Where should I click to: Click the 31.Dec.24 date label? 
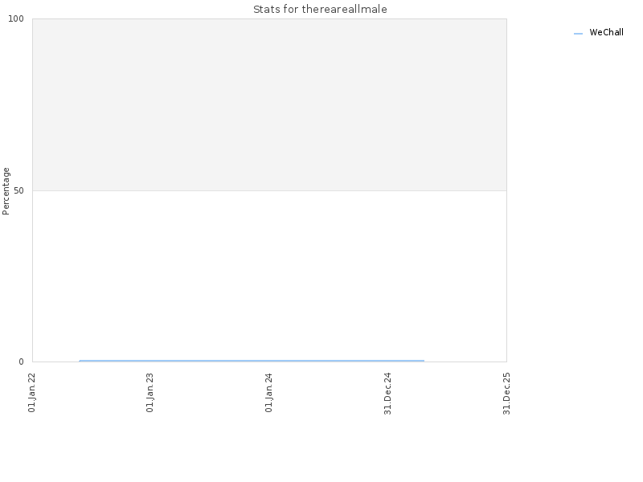click(388, 394)
